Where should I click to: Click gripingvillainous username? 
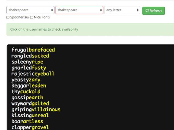(36, 109)
